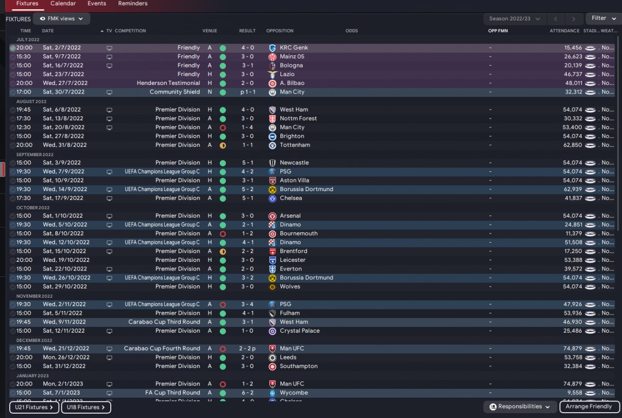Expand the Season 2022/23 selector
622x418 pixels.
[x=514, y=19]
